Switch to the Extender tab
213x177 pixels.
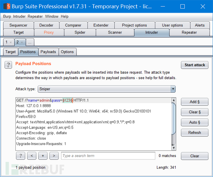point(101,25)
